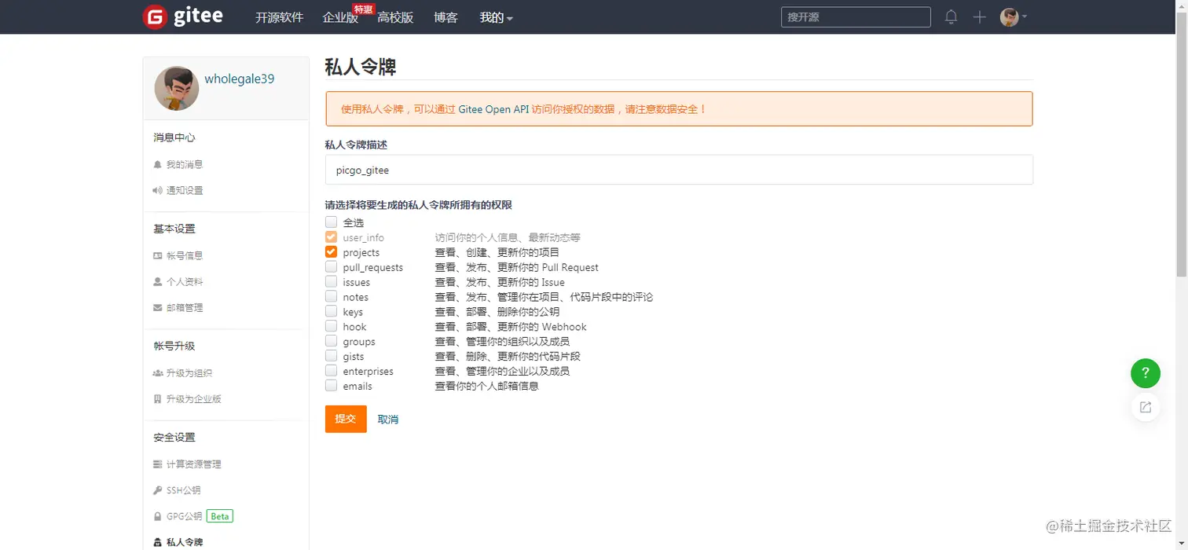Enable the emails permission checkbox
The image size is (1188, 550).
coord(331,386)
